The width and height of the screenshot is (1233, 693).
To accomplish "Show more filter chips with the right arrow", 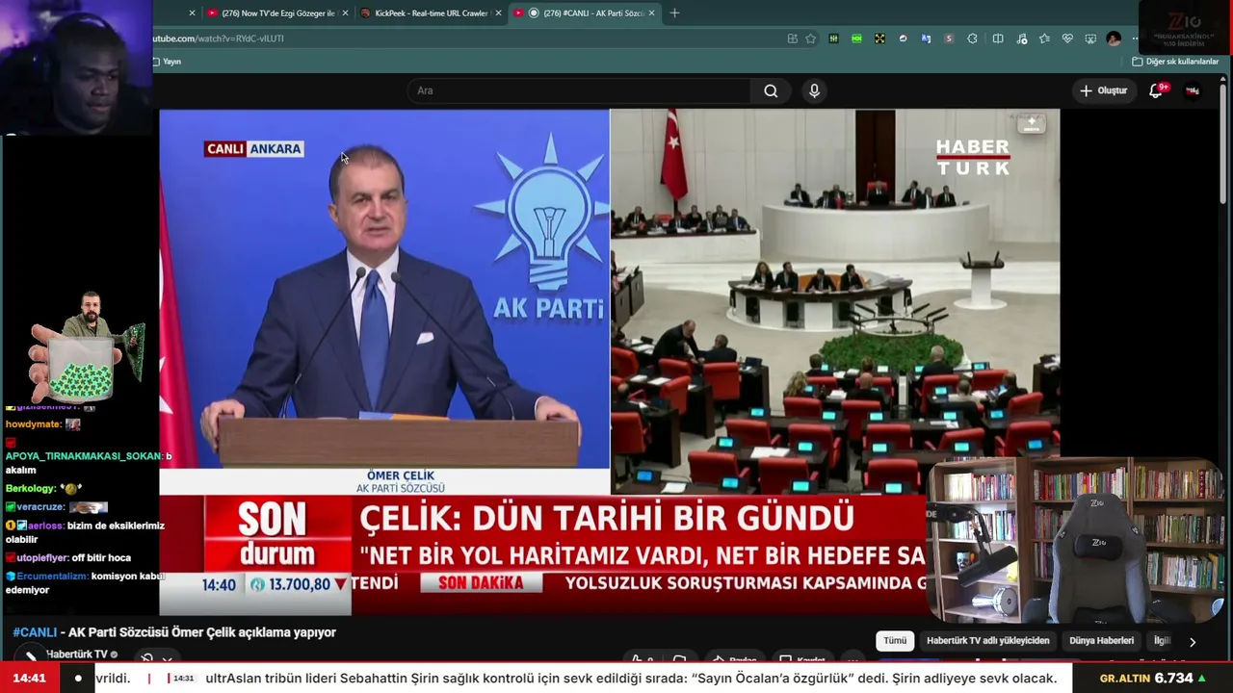I will [x=1193, y=641].
